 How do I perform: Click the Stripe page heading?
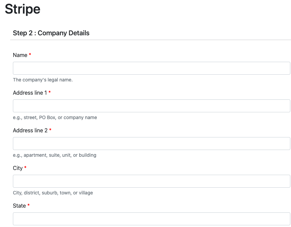pos(22,9)
